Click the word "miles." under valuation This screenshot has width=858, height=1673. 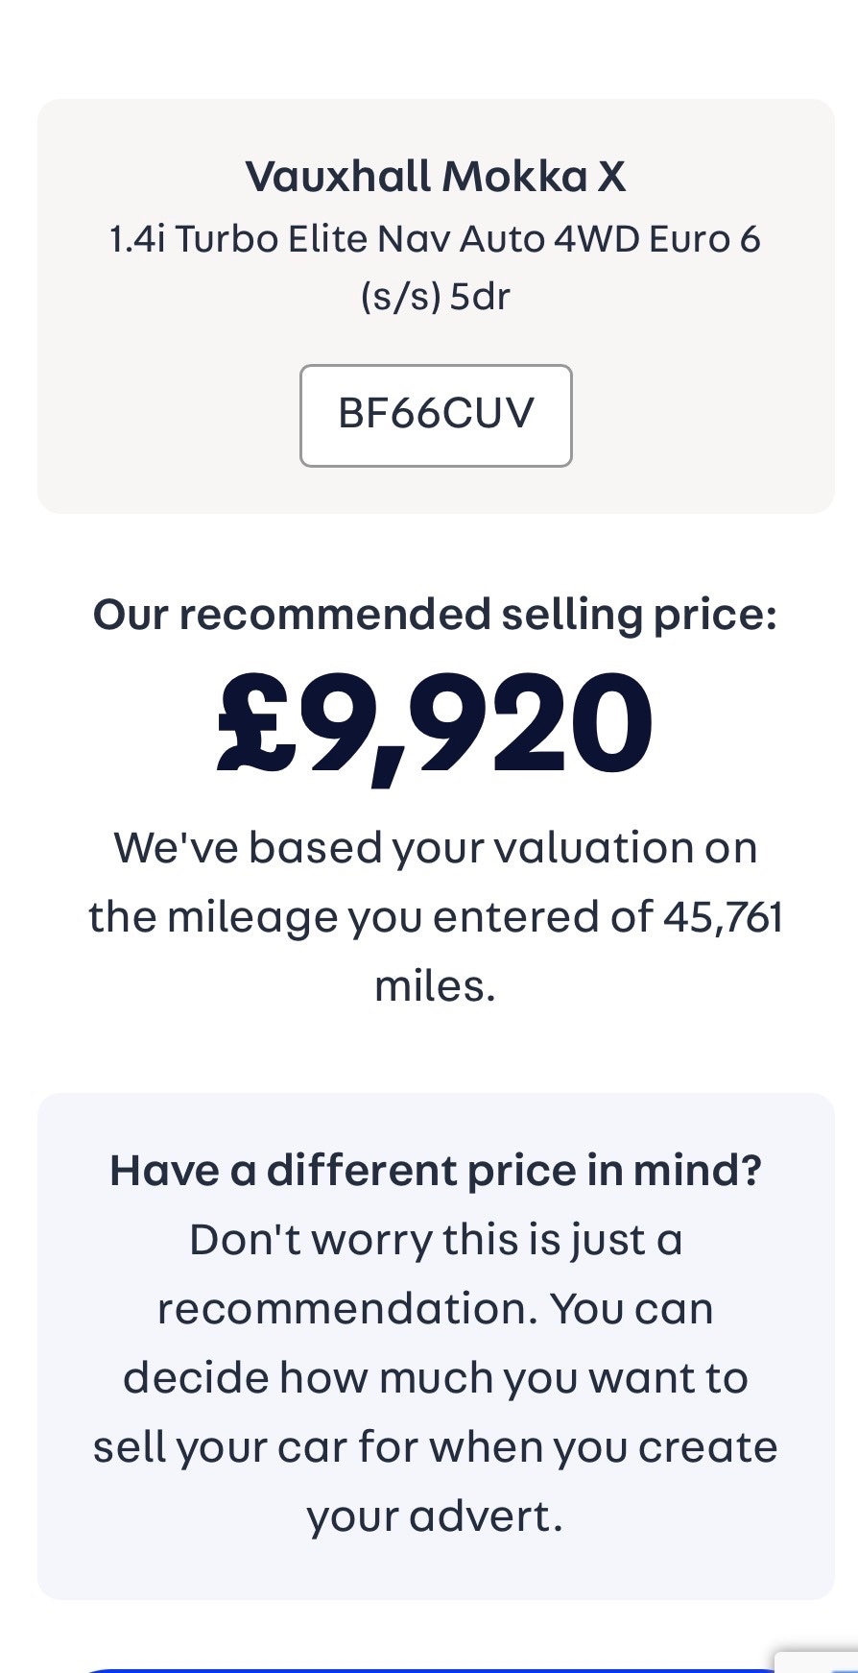[435, 986]
